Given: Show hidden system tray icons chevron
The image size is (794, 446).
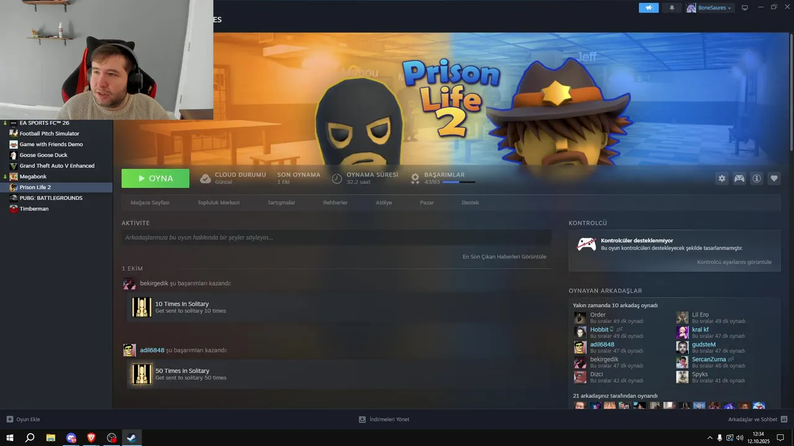Looking at the screenshot, I should pos(710,438).
